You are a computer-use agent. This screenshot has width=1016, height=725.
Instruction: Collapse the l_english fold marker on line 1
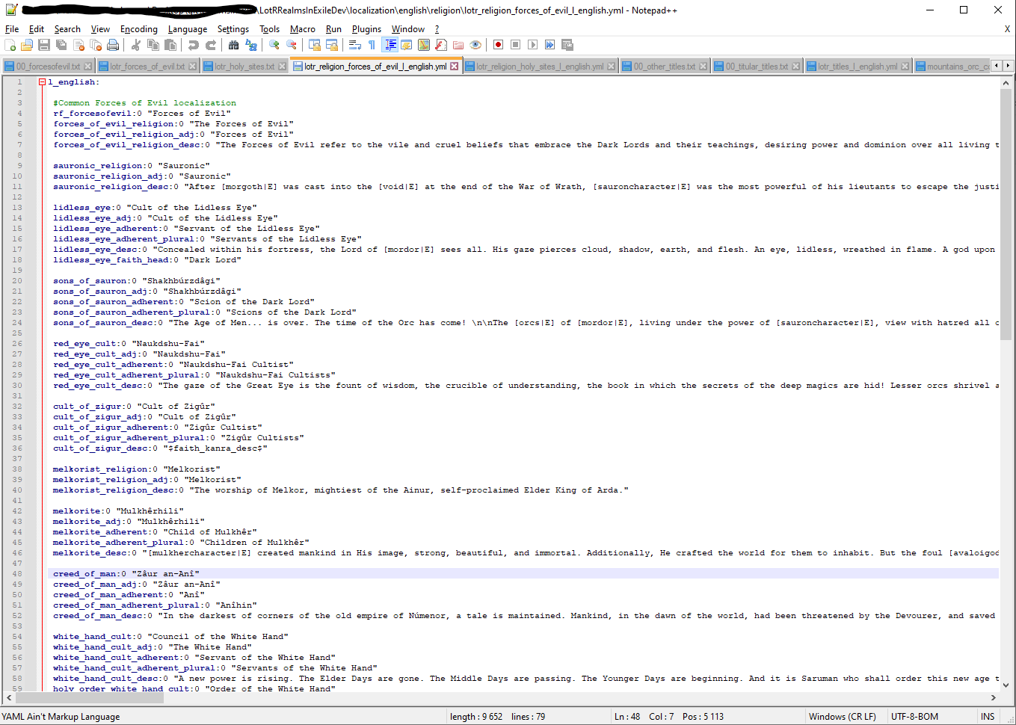click(x=42, y=82)
